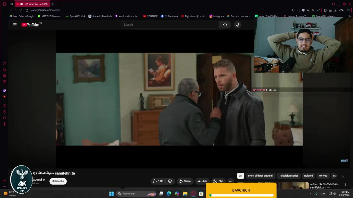Viewport: 353px width, 198px height.
Task: Like the video with the thumbs-up button
Action: click(x=158, y=181)
